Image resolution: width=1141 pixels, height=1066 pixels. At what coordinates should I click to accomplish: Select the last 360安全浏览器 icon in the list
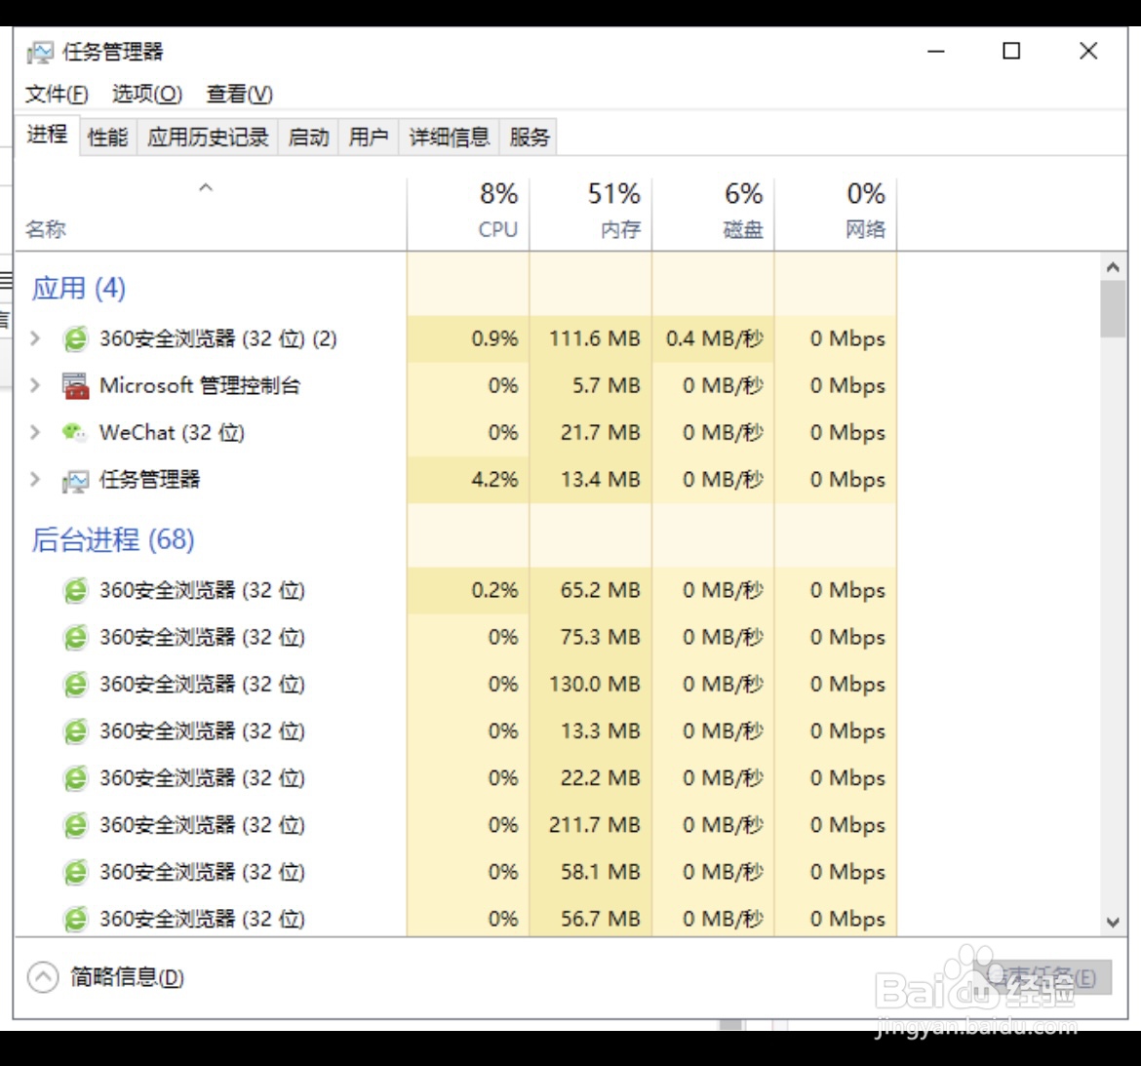pos(74,918)
